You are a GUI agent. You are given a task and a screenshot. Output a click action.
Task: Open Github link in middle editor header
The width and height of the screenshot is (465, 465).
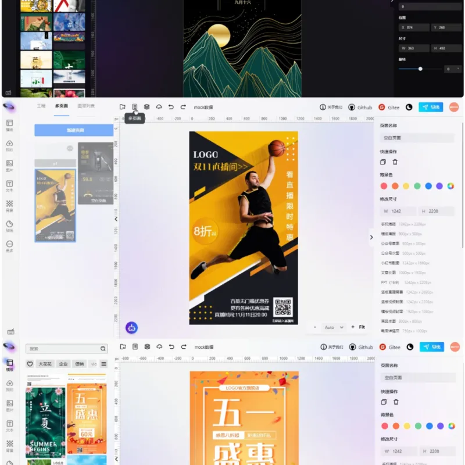360,108
